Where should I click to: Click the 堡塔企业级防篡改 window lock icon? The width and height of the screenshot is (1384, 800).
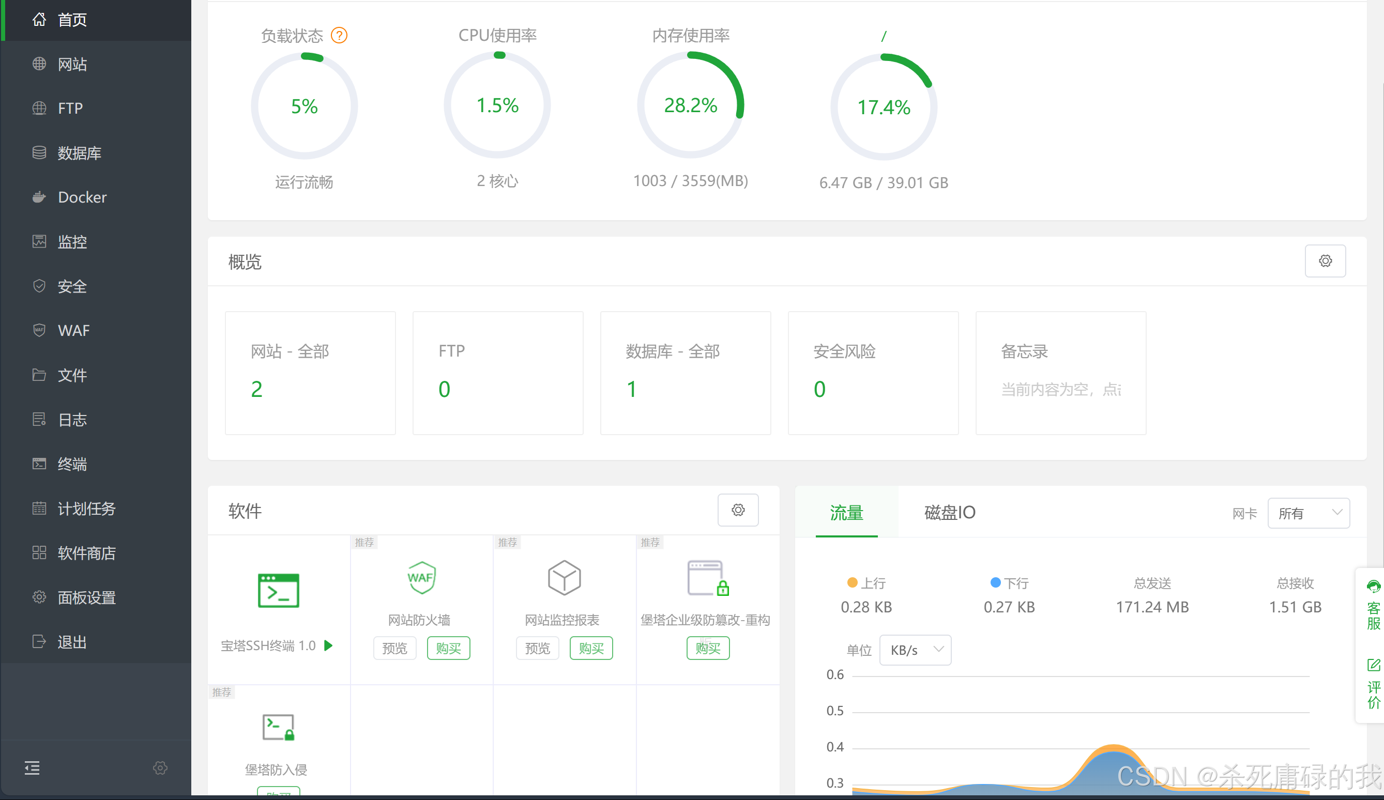click(x=708, y=578)
